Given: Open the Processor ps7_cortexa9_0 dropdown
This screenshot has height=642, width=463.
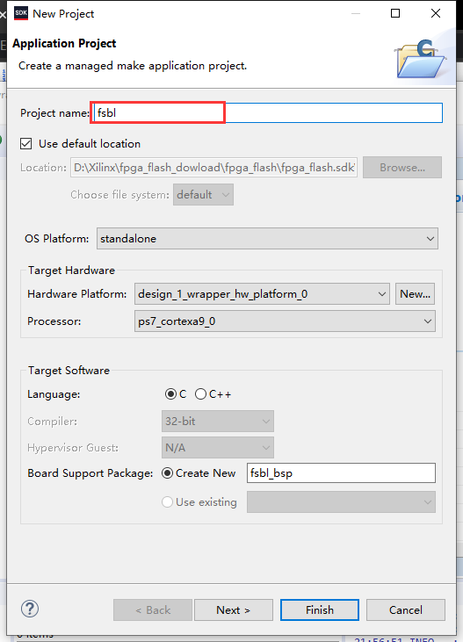Looking at the screenshot, I should point(285,321).
